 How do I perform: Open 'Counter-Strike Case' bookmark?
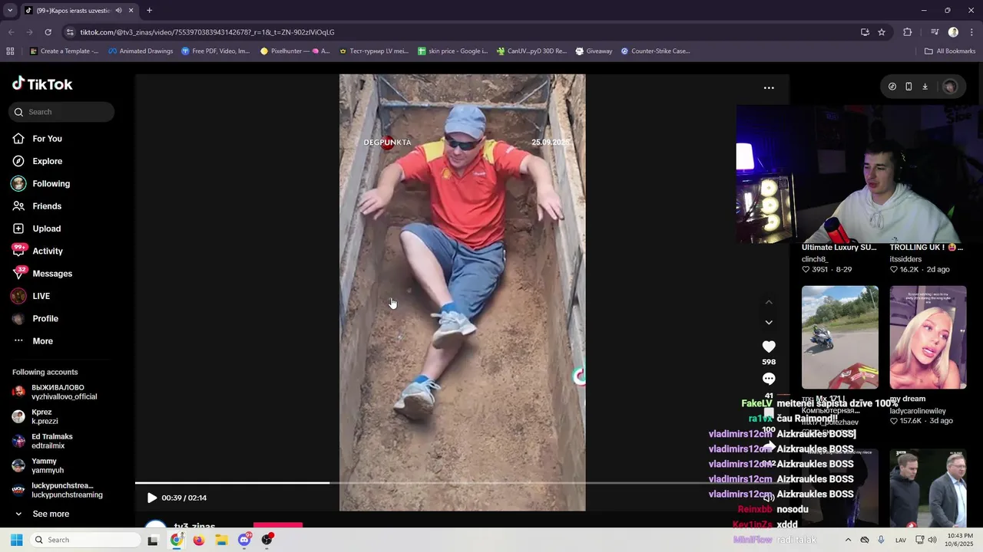[x=655, y=51]
